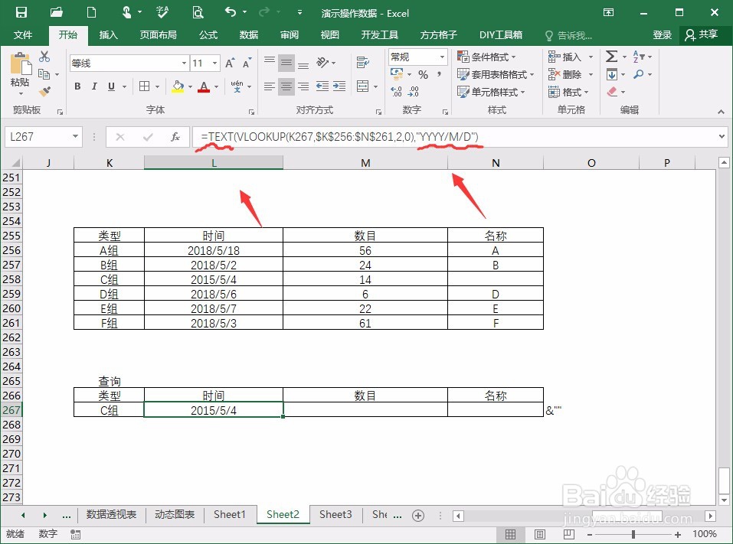Click the 条件格式 button

pyautogui.click(x=488, y=57)
